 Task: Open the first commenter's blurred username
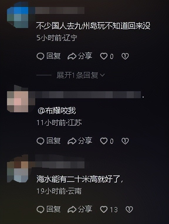(x=60, y=11)
